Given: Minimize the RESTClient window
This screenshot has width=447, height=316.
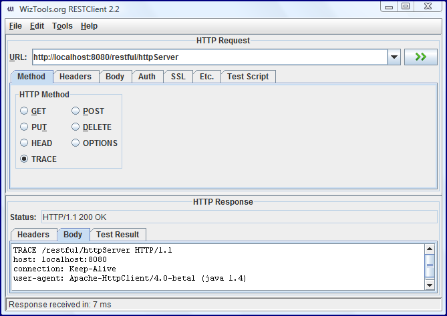Looking at the screenshot, I should click(389, 6).
